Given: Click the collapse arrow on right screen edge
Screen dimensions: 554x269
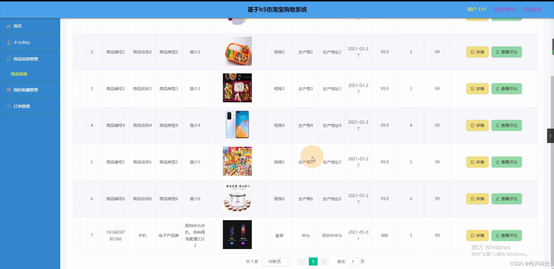Looking at the screenshot, I should click(x=551, y=136).
